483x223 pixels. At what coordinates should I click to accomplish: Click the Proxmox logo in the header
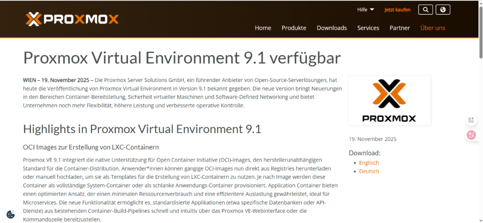pos(72,19)
